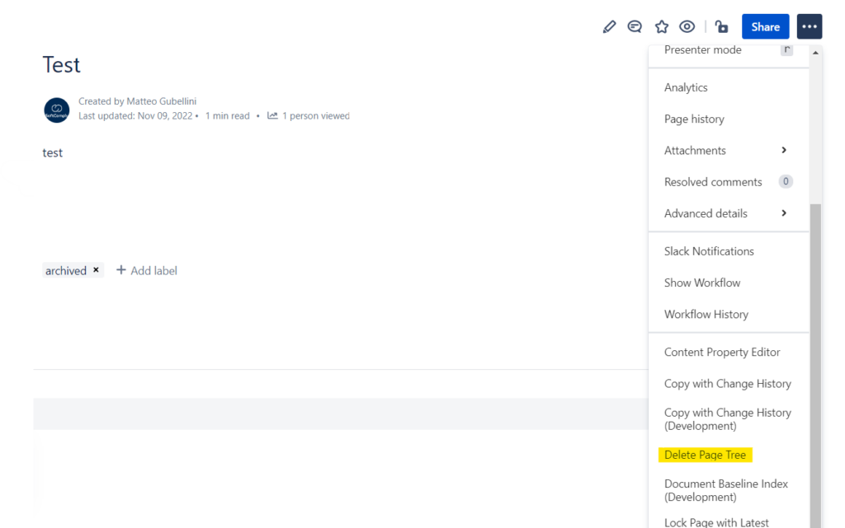Choose Copy with Change History (Development)

[729, 418]
